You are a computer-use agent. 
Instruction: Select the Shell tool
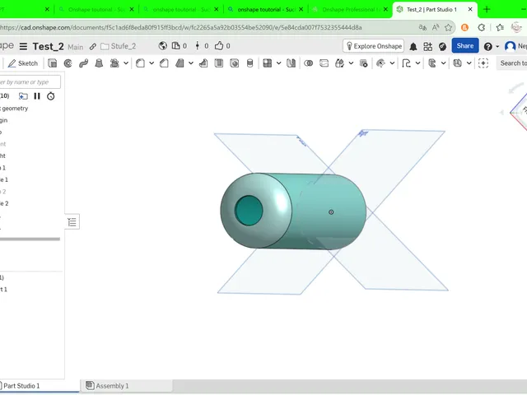pos(219,63)
